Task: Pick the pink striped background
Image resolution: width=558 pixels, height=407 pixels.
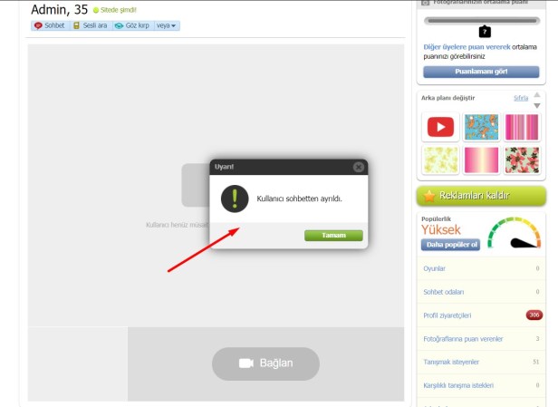Action: click(522, 127)
